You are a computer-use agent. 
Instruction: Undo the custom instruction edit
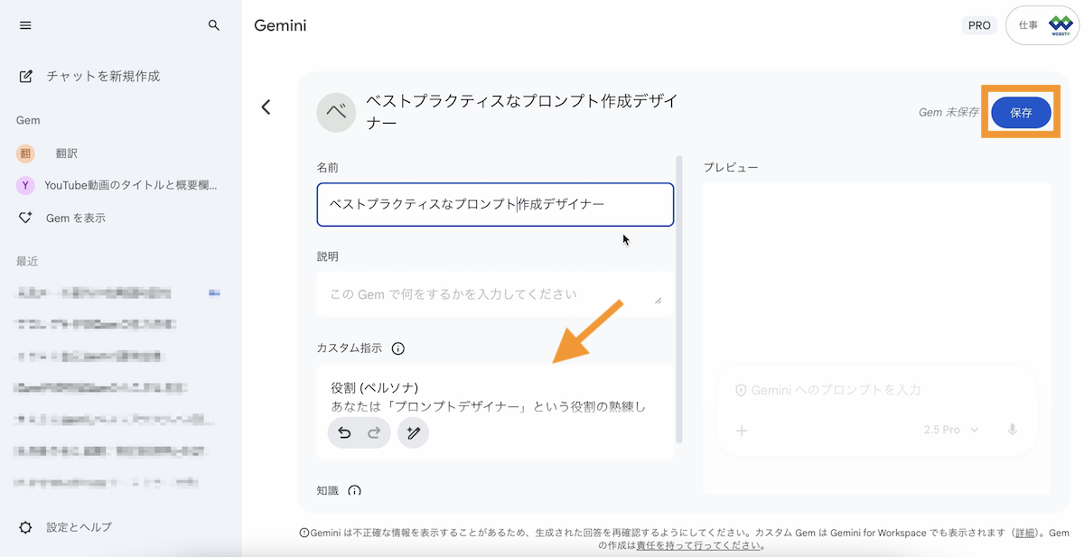[344, 433]
